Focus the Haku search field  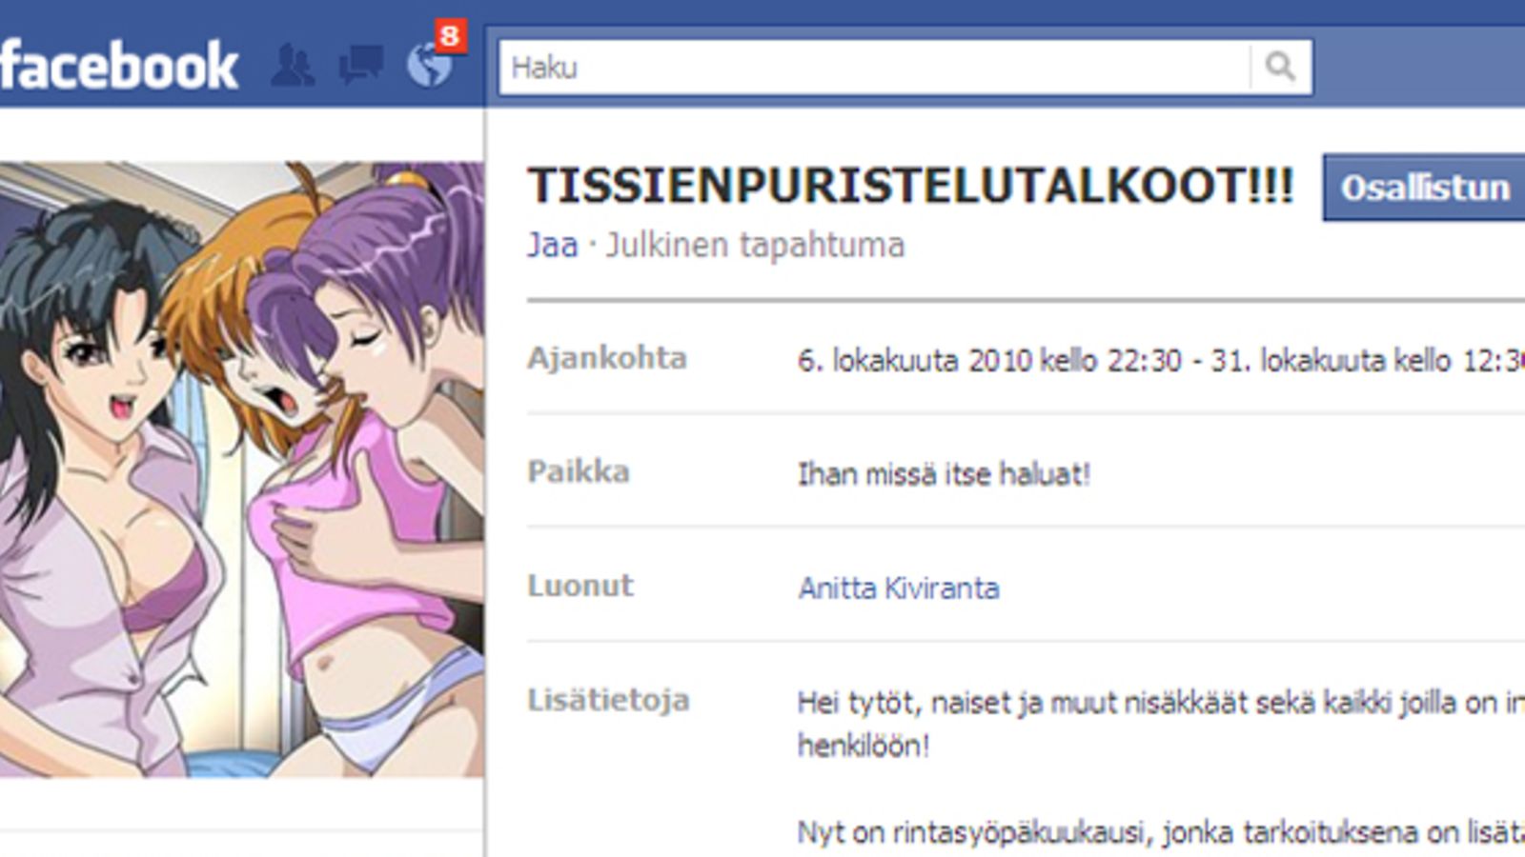(x=874, y=67)
